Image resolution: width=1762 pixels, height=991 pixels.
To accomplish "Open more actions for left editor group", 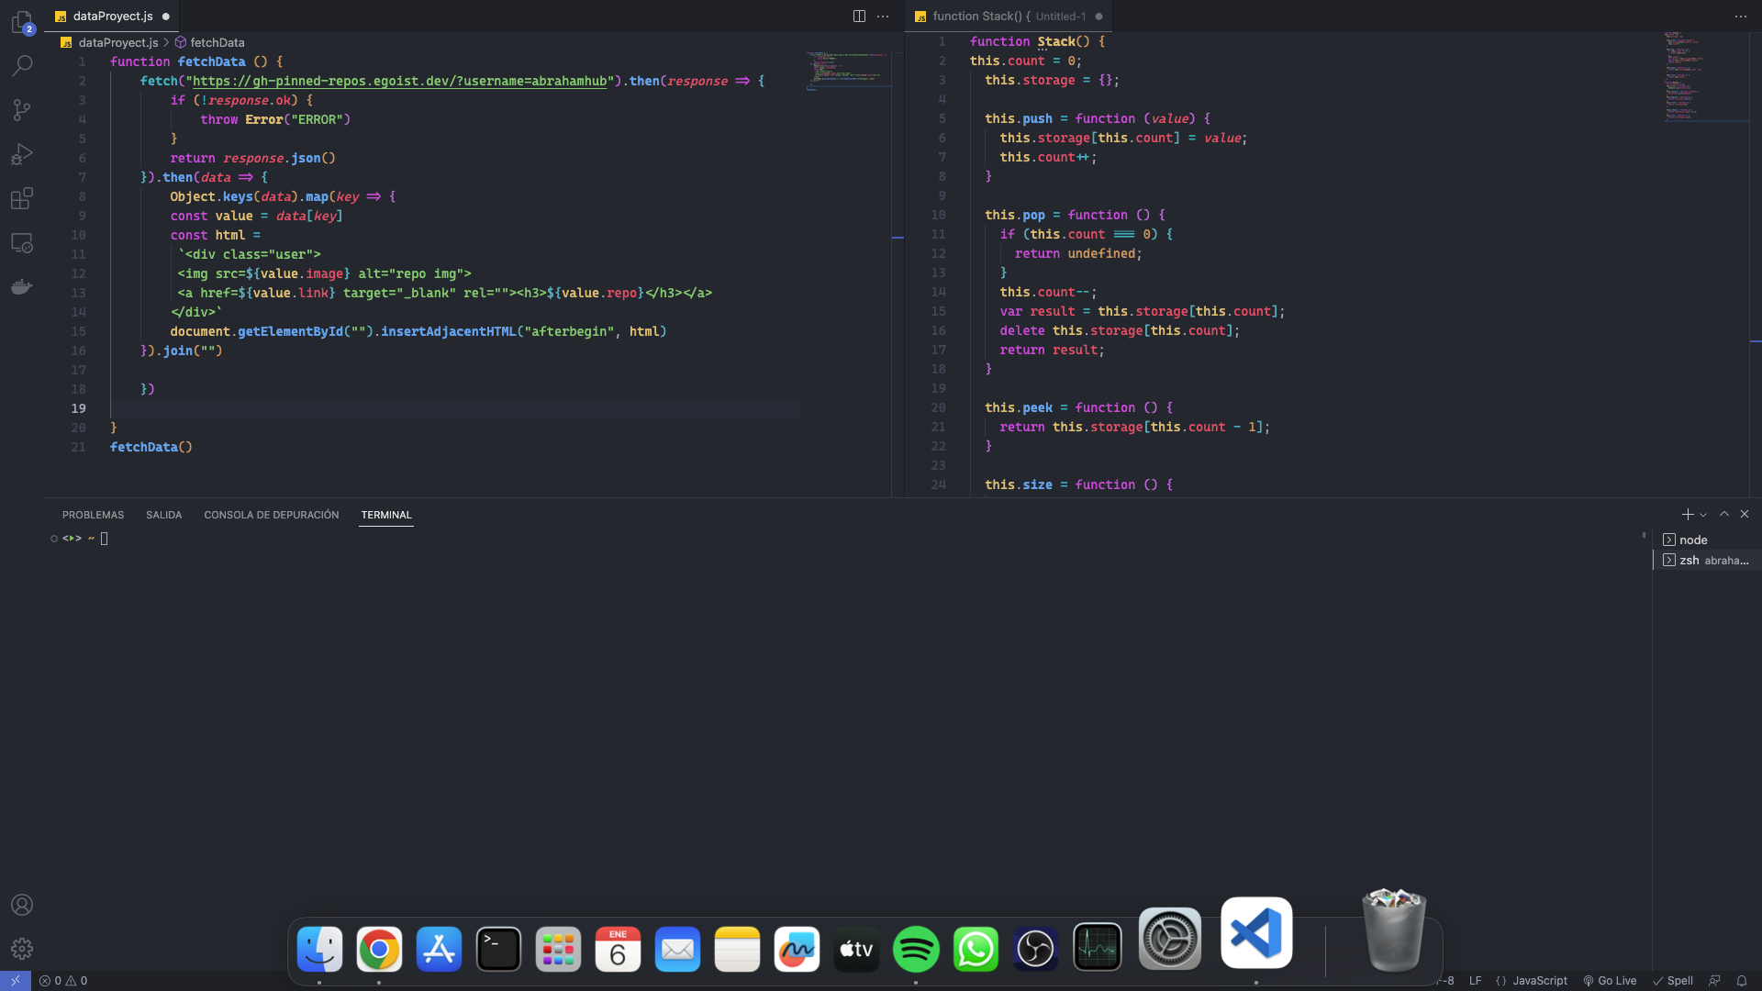I will pyautogui.click(x=883, y=17).
